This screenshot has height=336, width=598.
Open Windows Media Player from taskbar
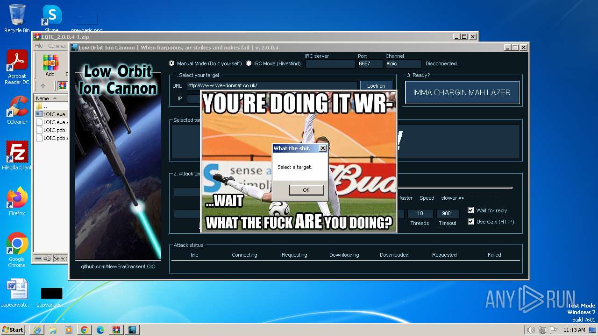click(69, 330)
